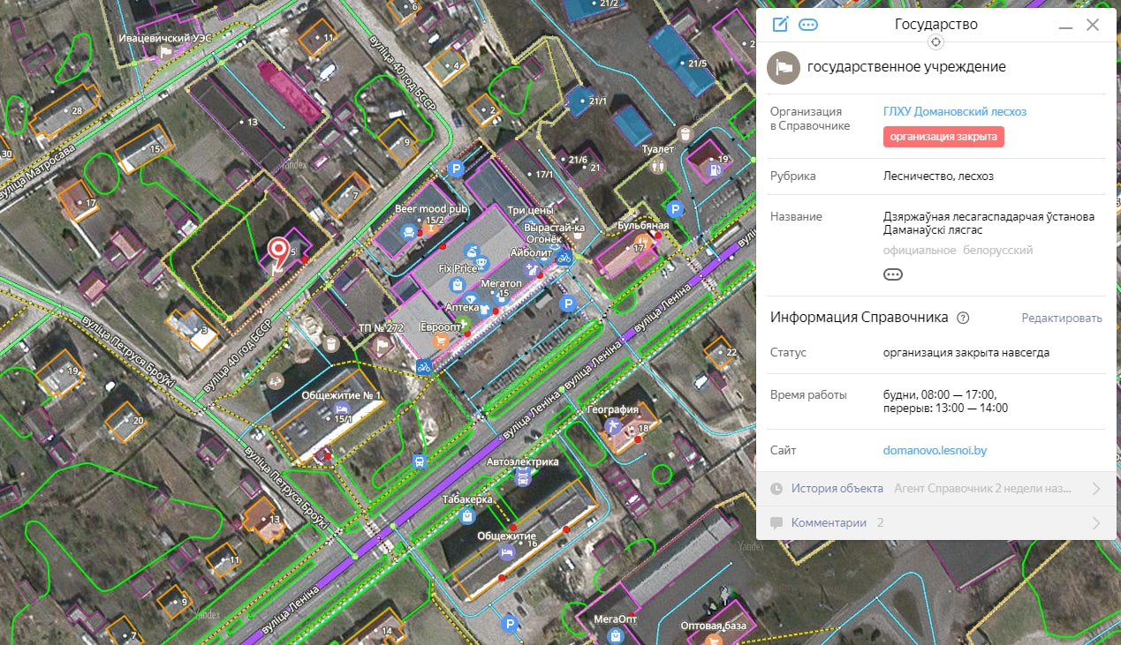This screenshot has height=645, width=1121.
Task: Click trash bin icon left of ТП № 272
Action: (x=331, y=343)
